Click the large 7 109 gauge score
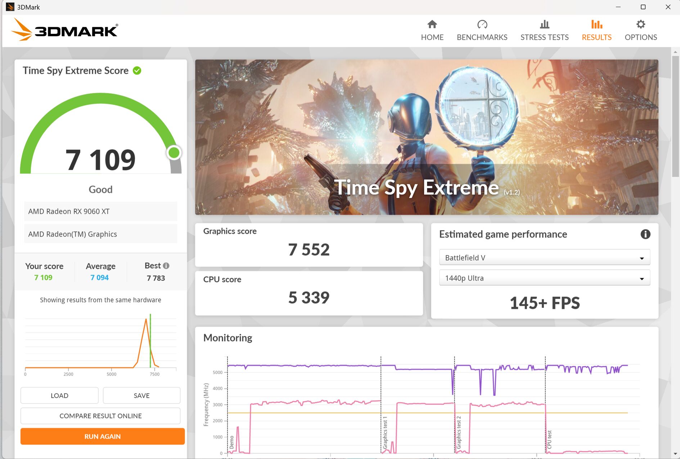The height and width of the screenshot is (459, 680). [100, 160]
